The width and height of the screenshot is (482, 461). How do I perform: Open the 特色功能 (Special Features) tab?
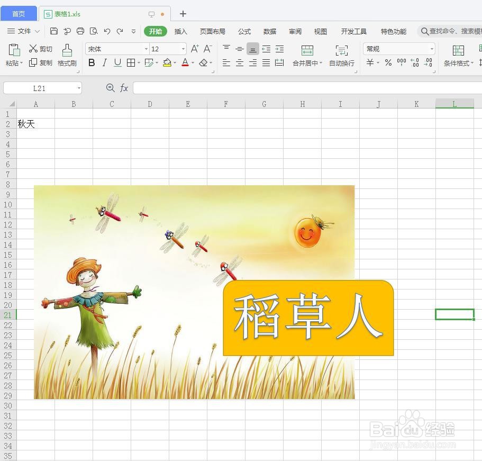(x=394, y=31)
